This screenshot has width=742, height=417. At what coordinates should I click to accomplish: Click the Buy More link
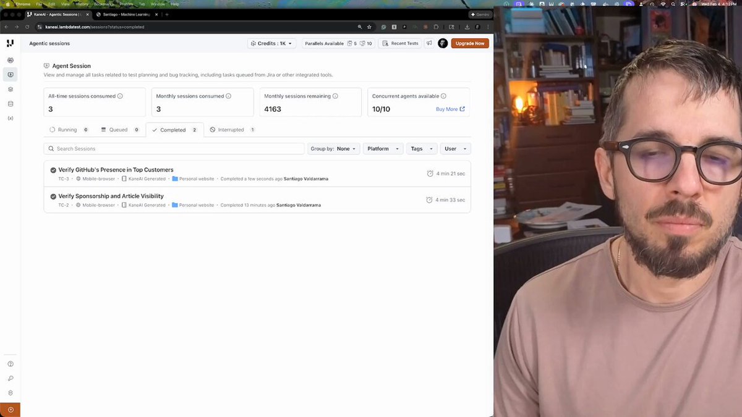pyautogui.click(x=450, y=109)
